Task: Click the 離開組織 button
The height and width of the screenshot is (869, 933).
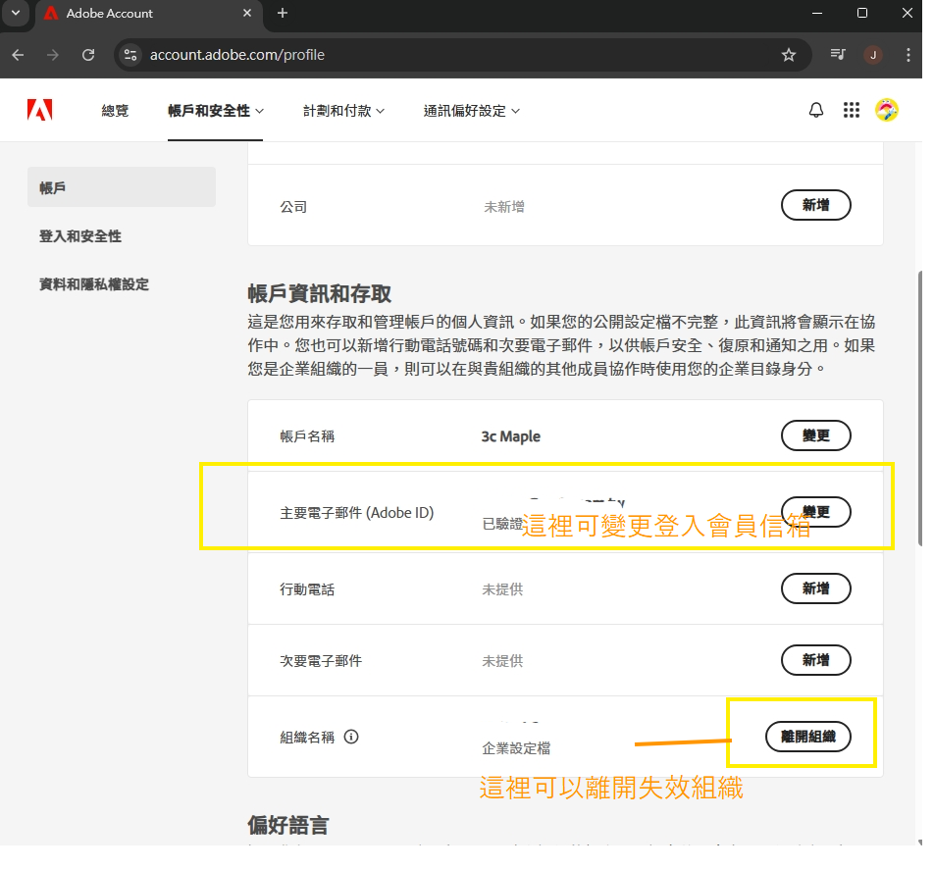Action: pyautogui.click(x=808, y=737)
